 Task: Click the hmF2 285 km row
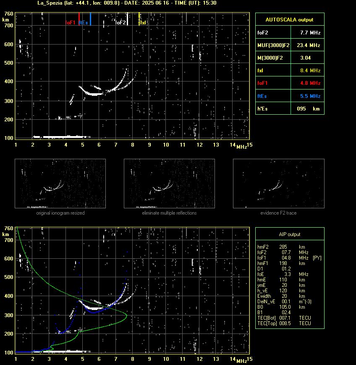coord(281,247)
